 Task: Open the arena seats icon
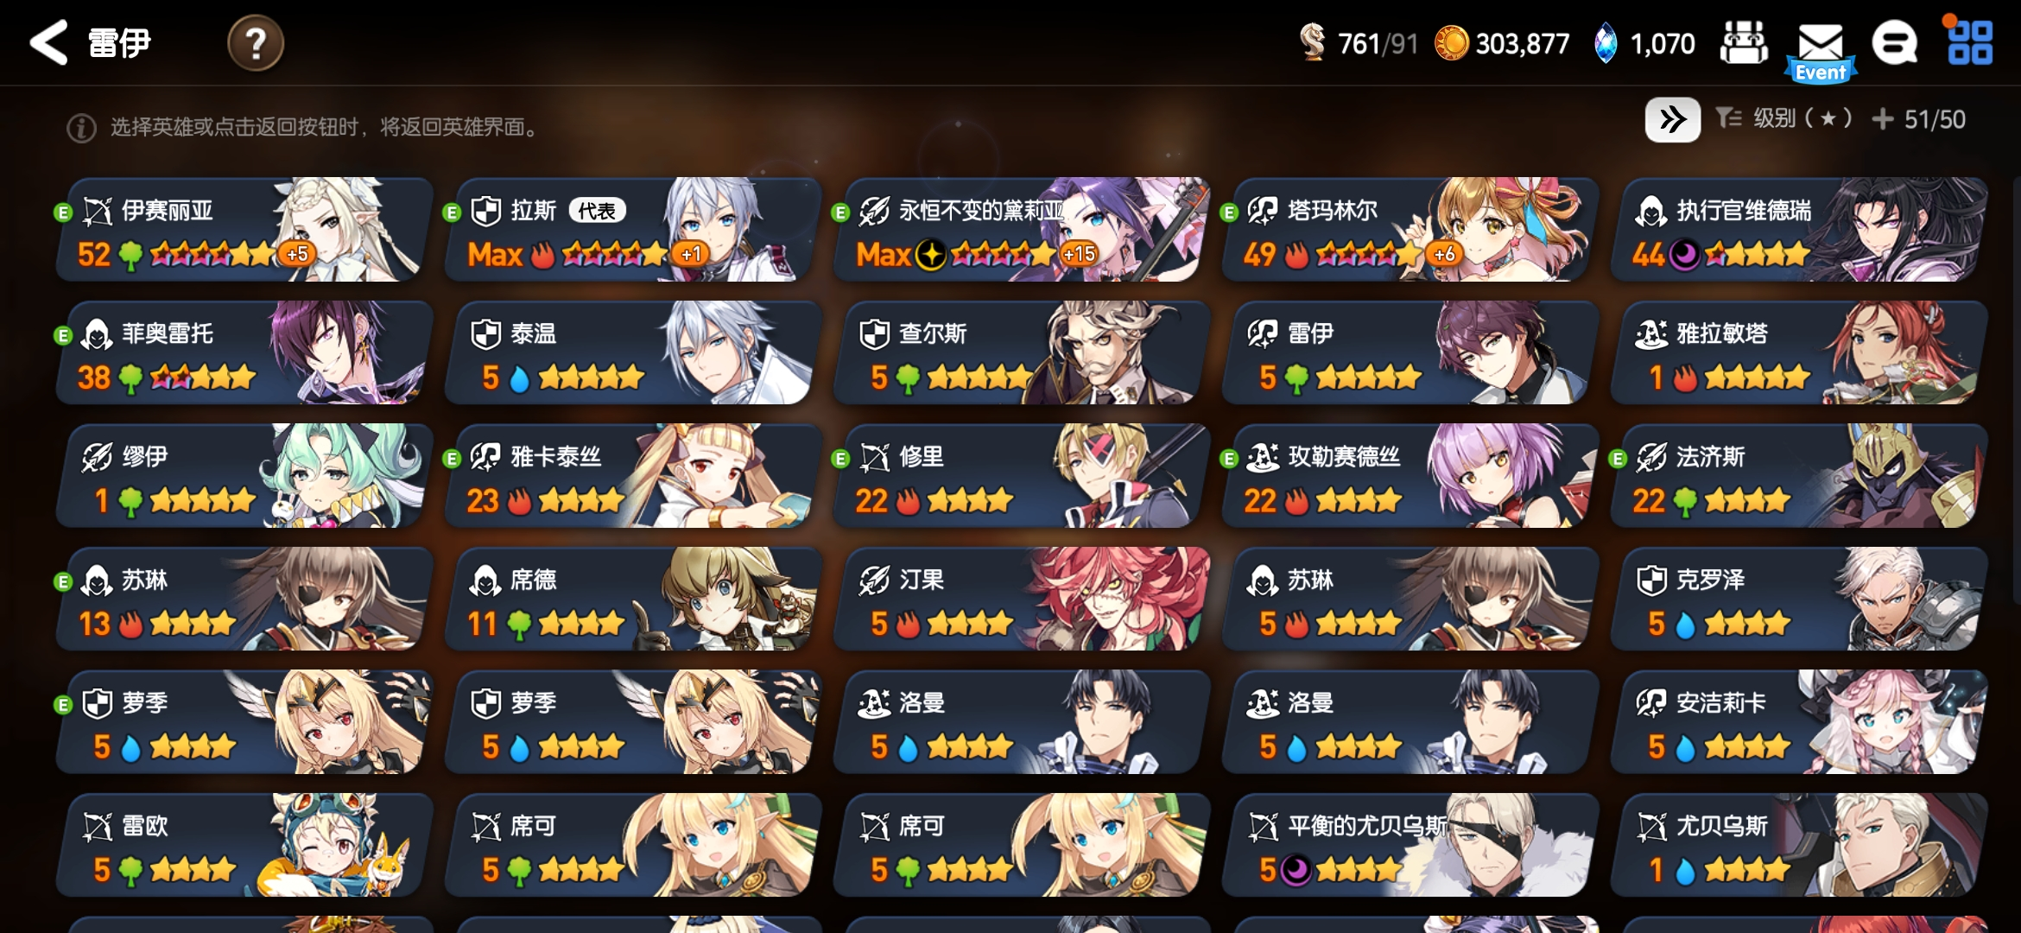(x=1744, y=42)
